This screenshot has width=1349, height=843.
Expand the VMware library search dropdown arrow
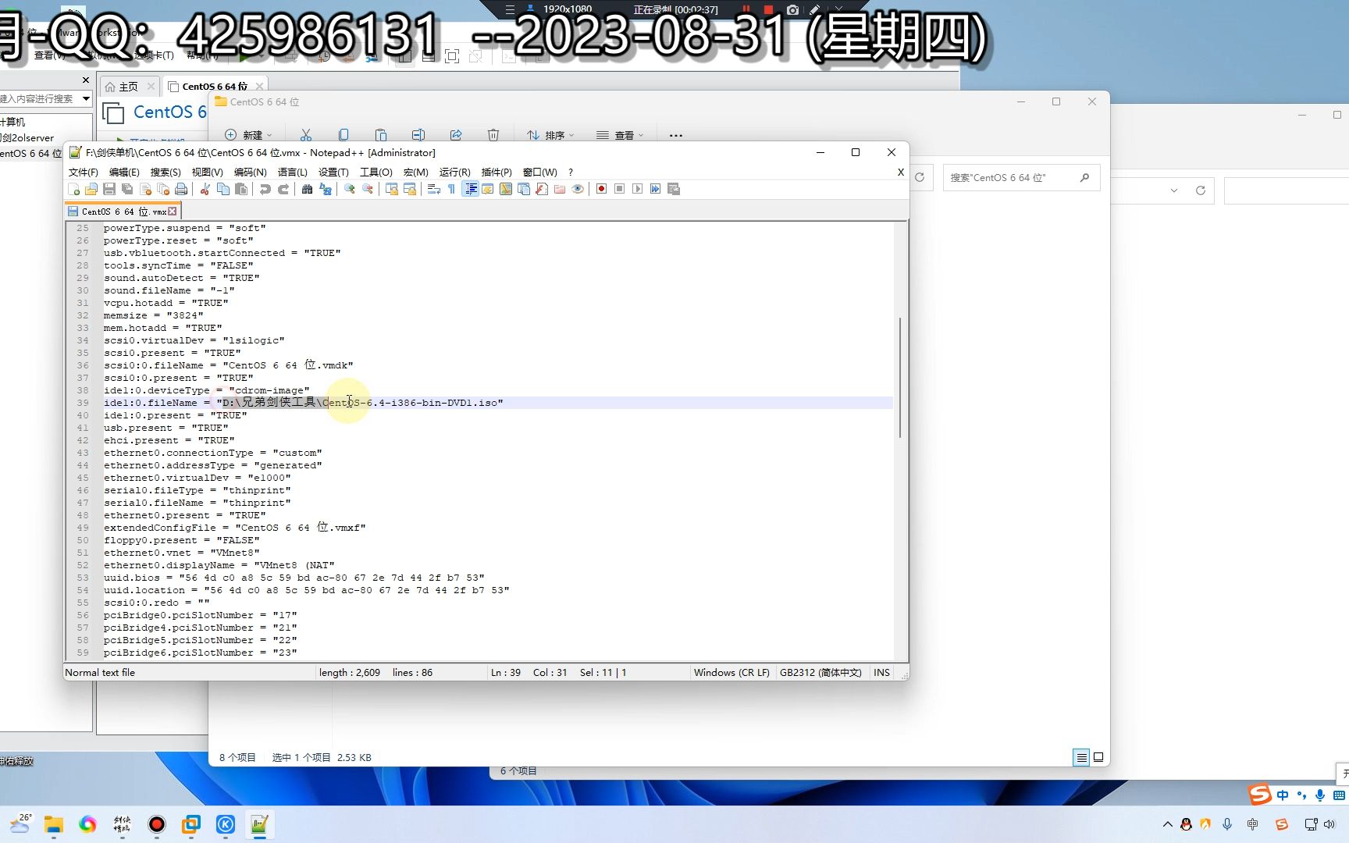tap(86, 99)
